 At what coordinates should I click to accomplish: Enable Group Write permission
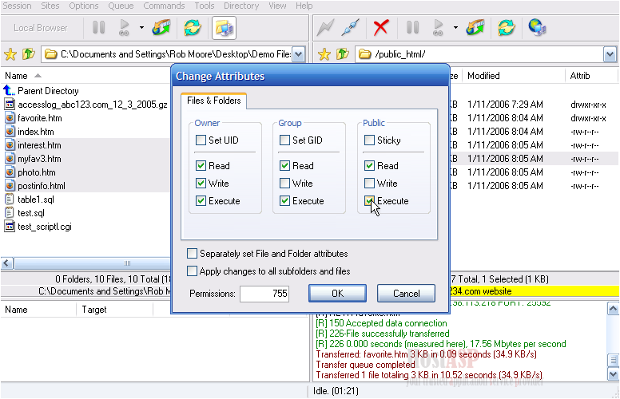coord(286,184)
